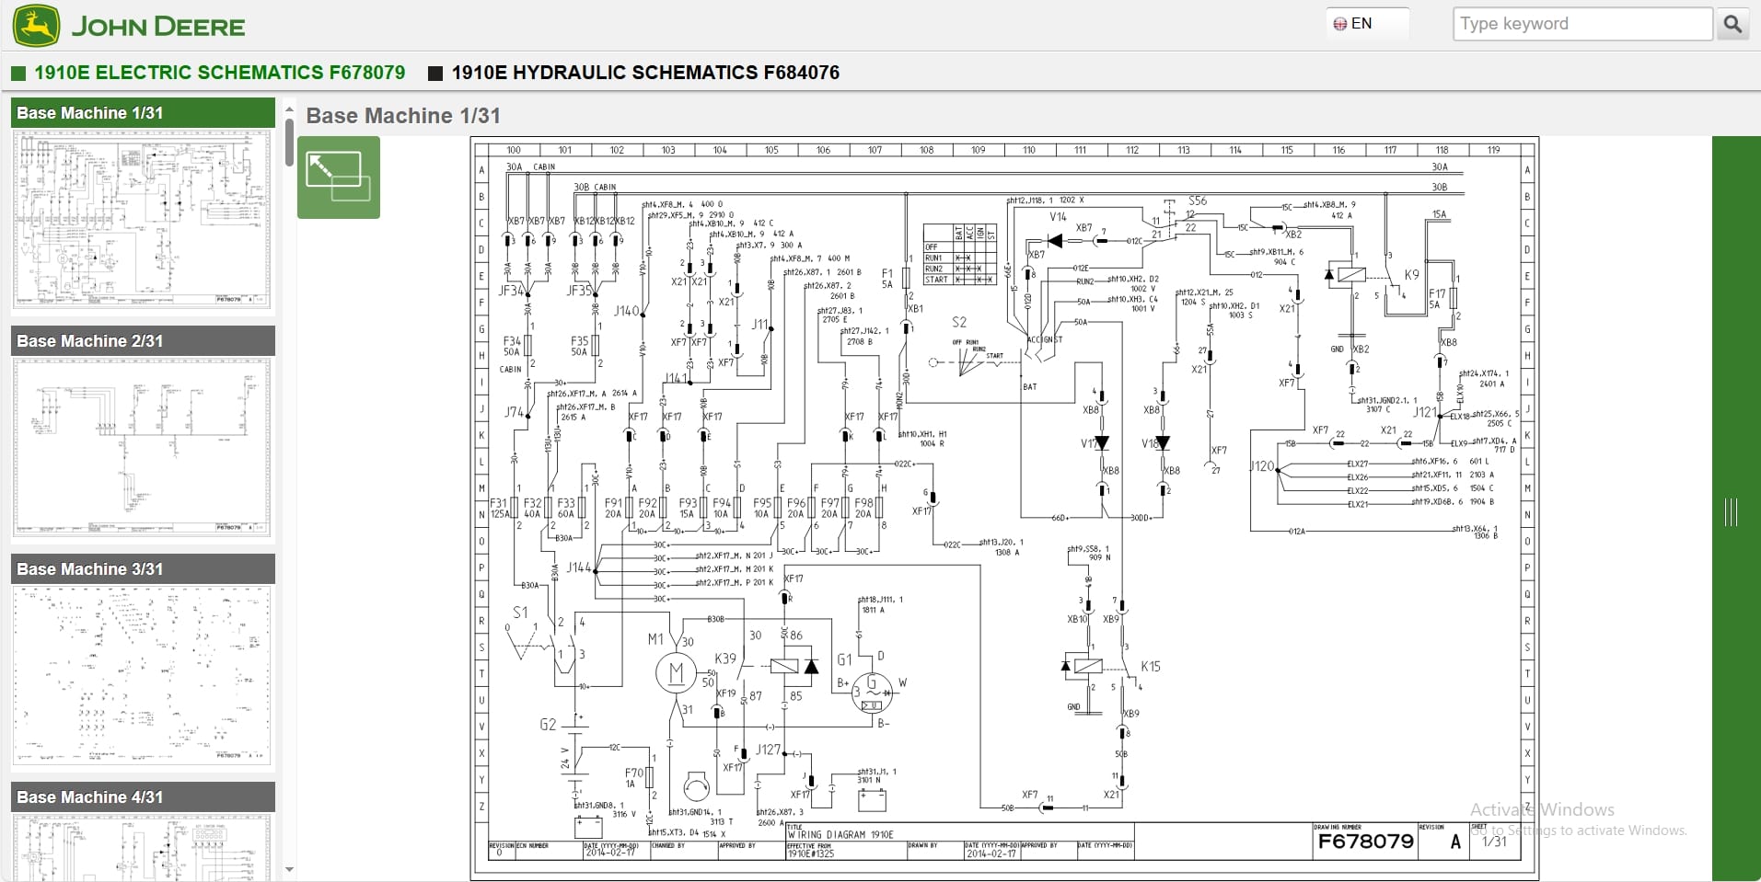Click the green square beside ELECTRIC SCHEMATICS
Screen dimensions: 1761x882
[17, 73]
